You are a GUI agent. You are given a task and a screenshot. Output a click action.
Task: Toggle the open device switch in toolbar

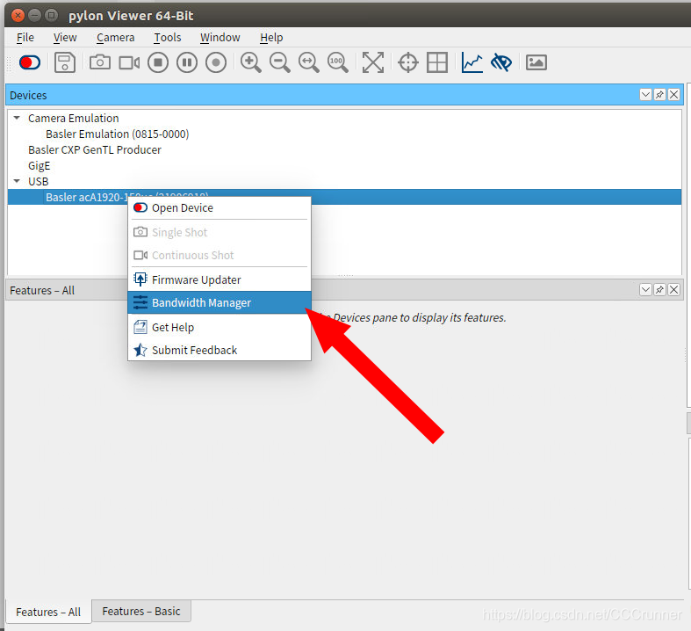30,62
